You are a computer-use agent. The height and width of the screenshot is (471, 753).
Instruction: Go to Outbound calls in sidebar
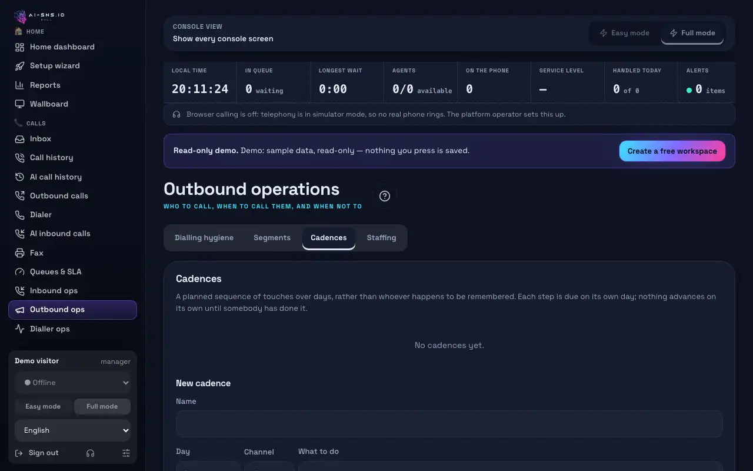coord(72,196)
